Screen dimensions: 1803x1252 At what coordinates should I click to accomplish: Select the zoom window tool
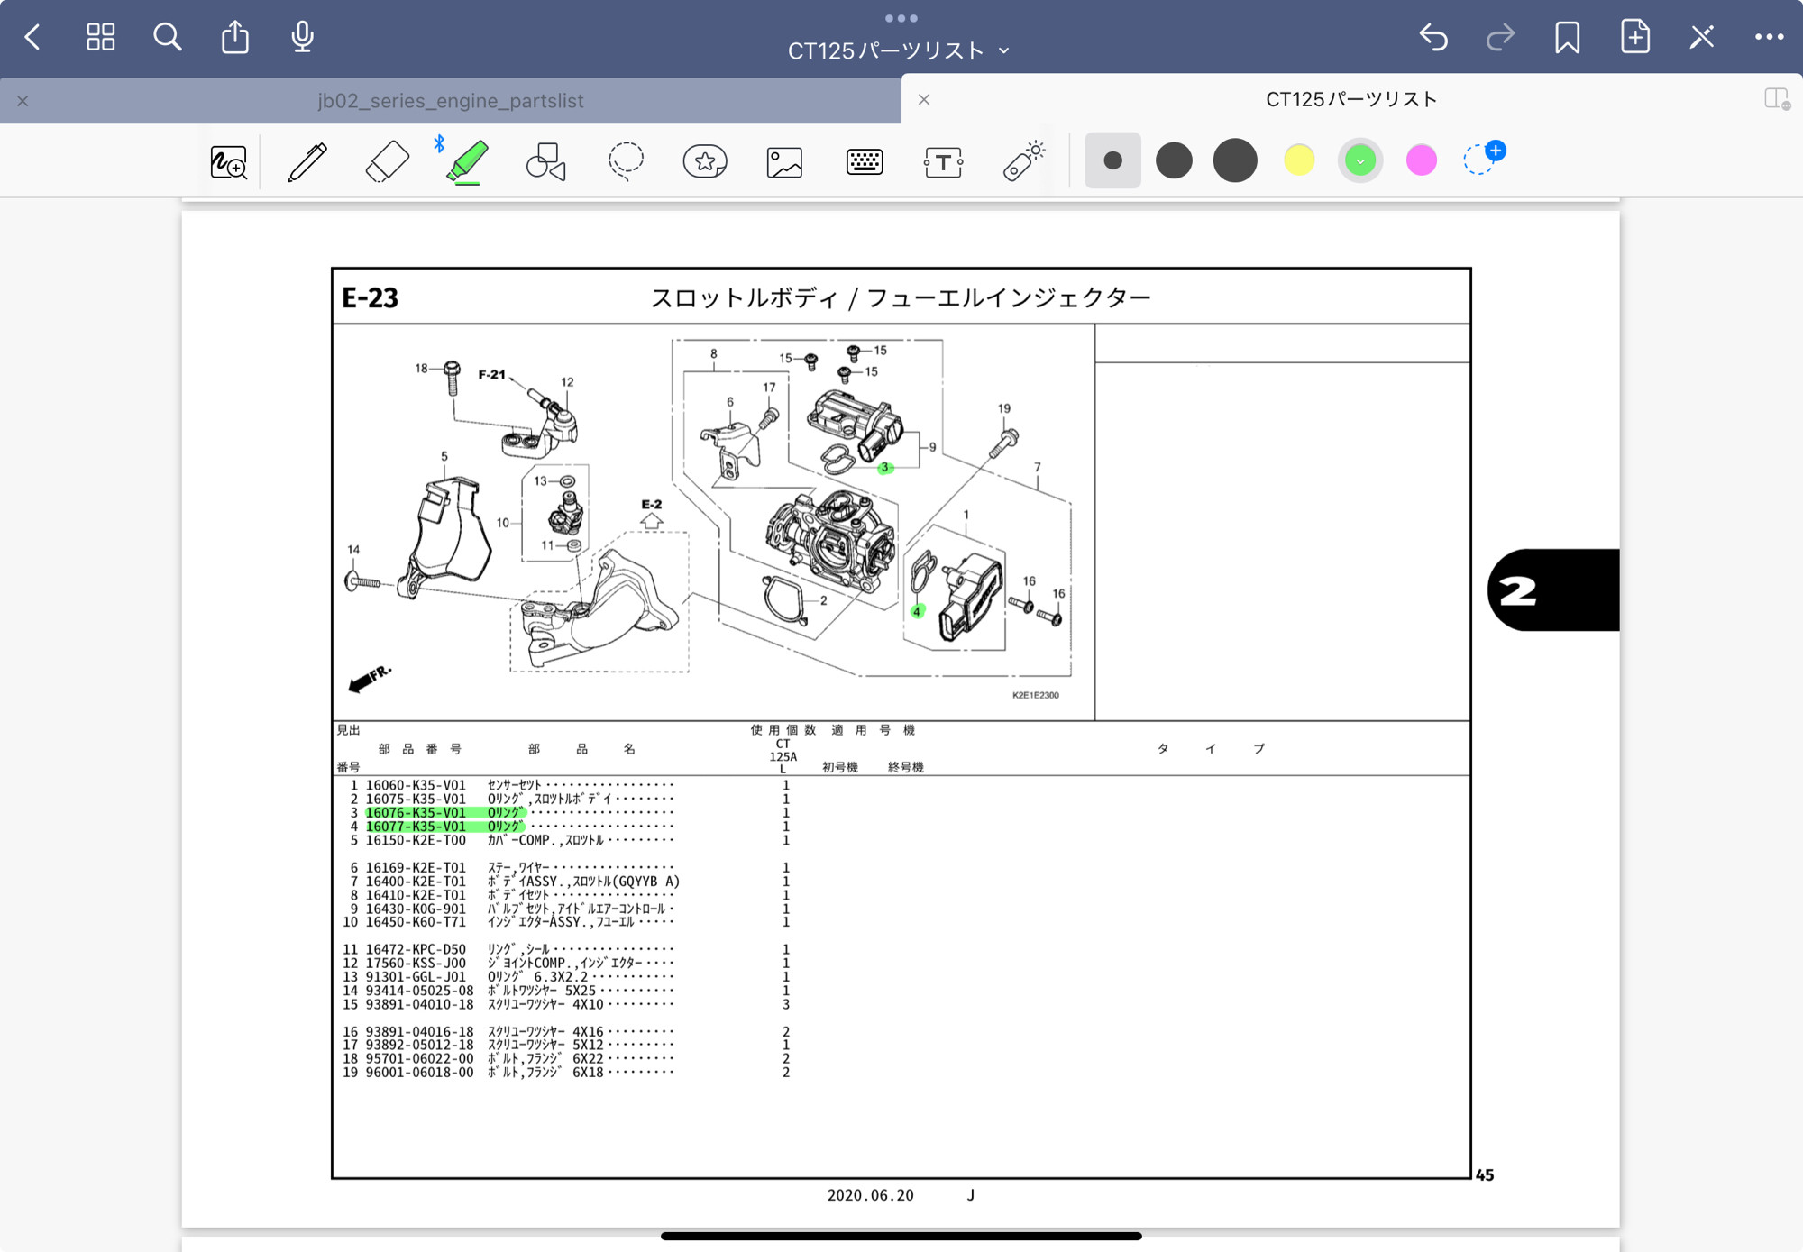(x=228, y=162)
